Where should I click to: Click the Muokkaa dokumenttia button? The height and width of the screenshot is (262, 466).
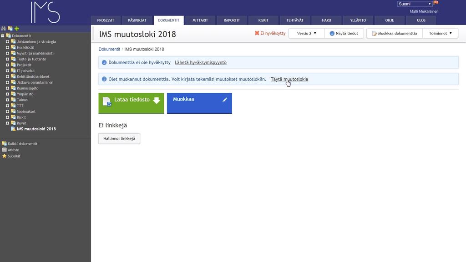tap(395, 33)
